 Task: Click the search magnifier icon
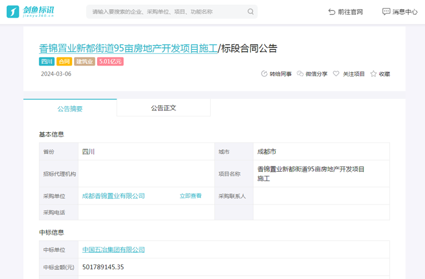[251, 12]
